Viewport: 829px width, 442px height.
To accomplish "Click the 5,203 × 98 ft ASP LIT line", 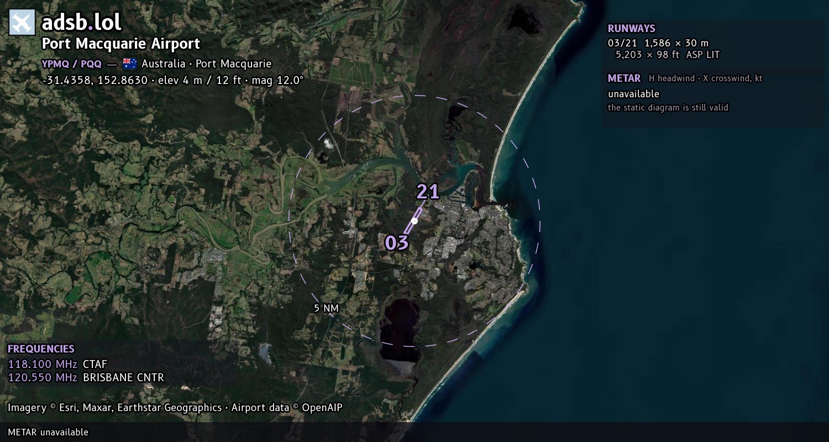I will [x=668, y=55].
